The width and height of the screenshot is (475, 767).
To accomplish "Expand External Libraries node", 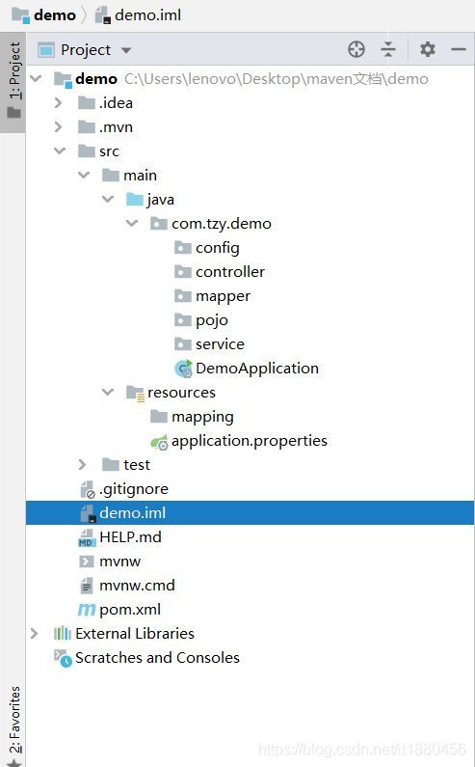I will [x=35, y=634].
